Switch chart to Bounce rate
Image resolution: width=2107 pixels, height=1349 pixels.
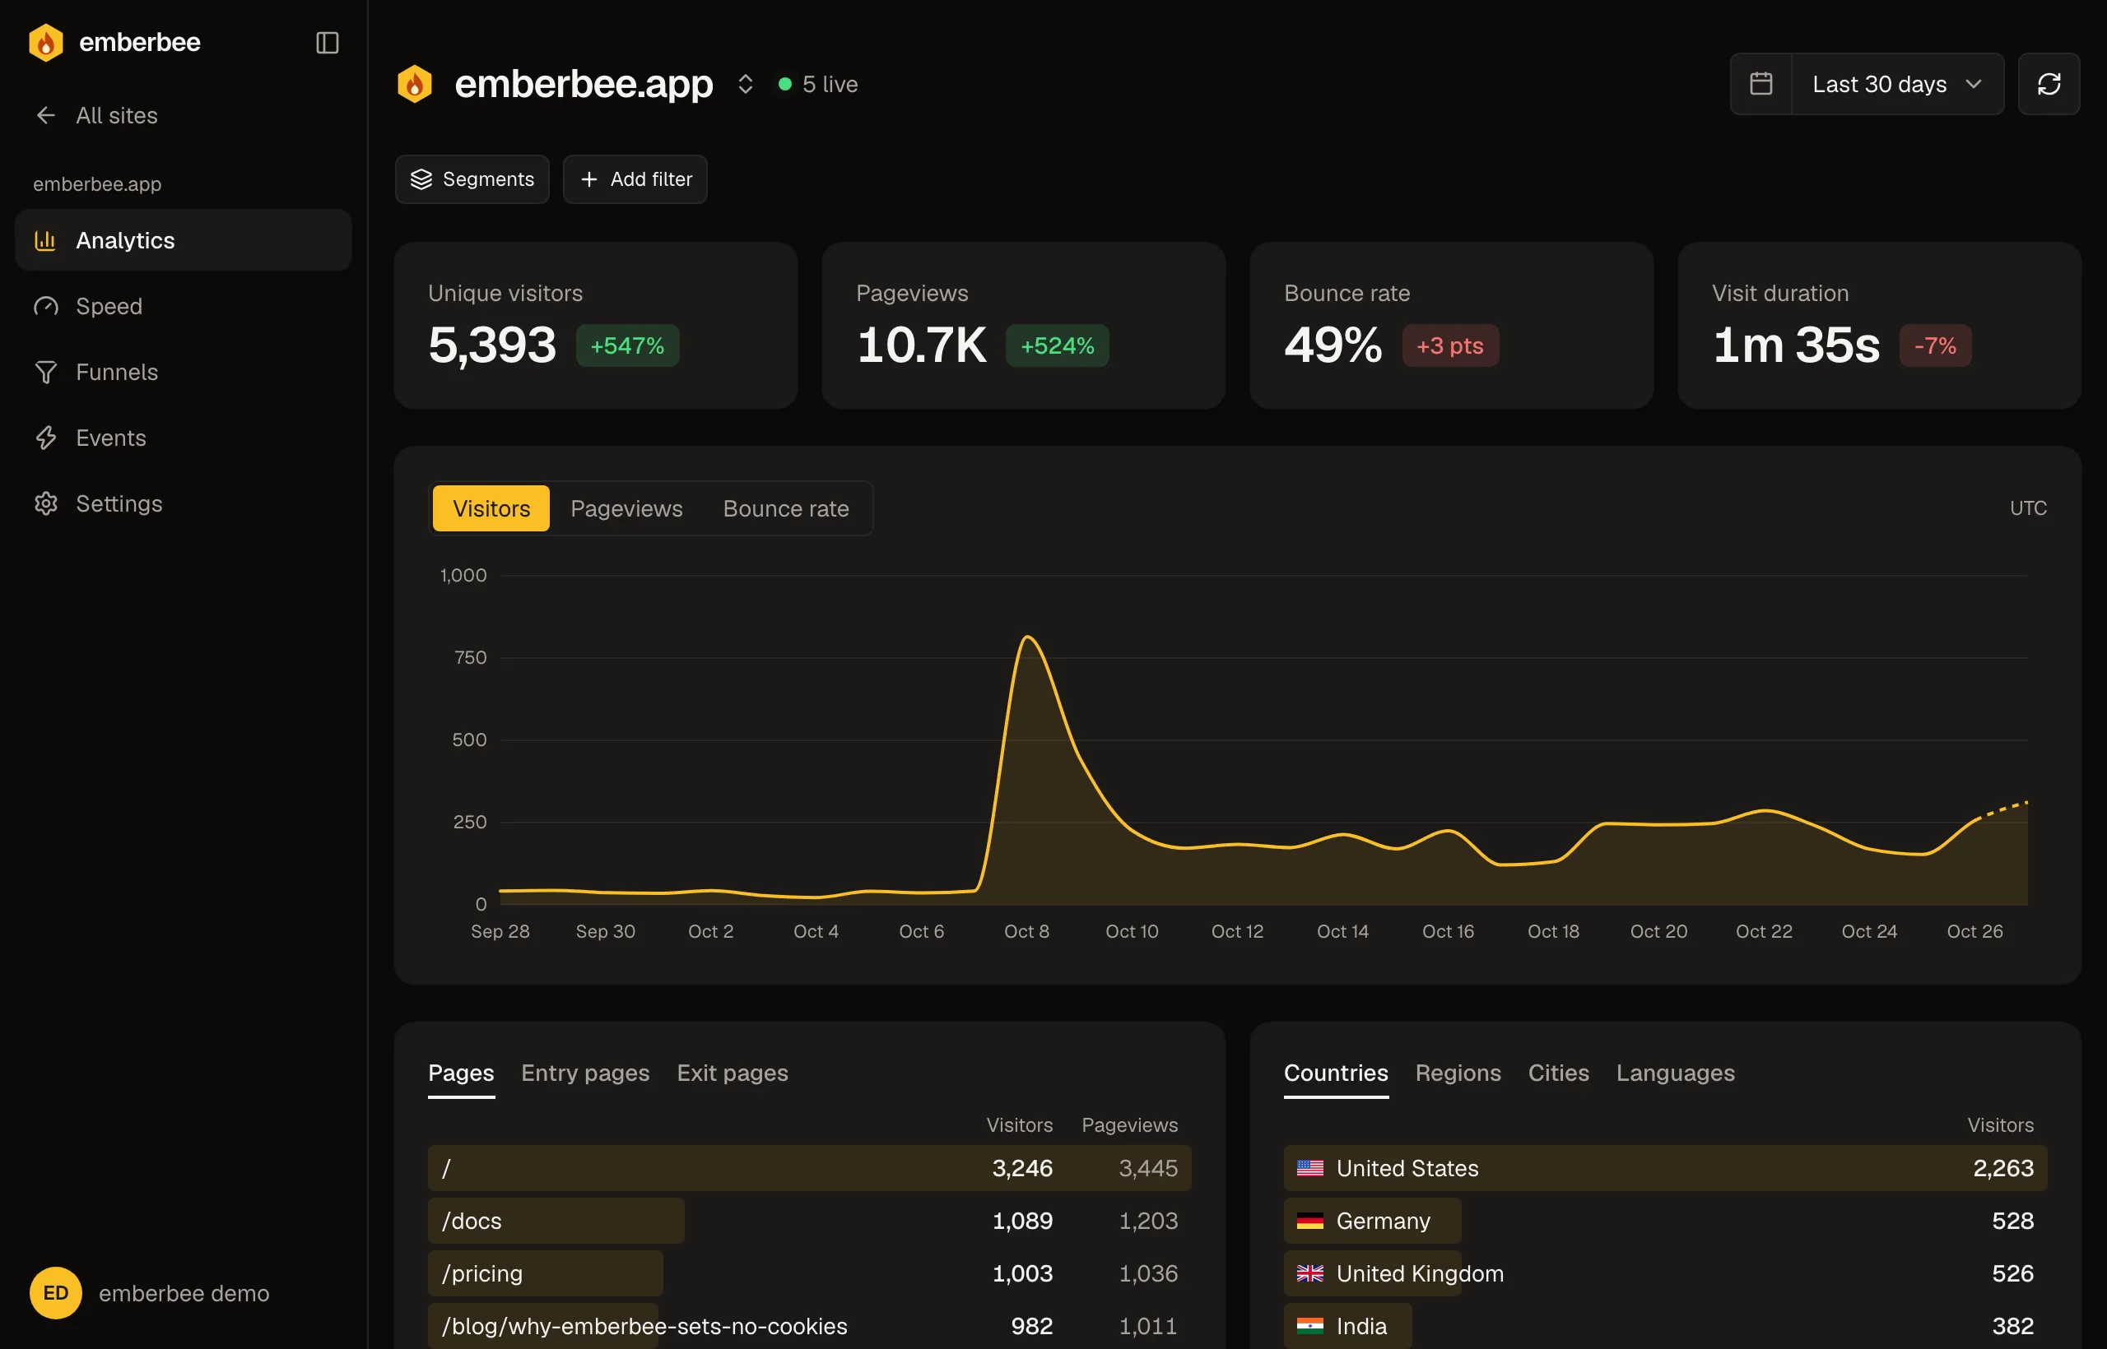click(x=785, y=508)
